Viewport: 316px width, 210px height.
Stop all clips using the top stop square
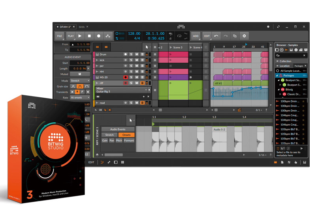[155, 47]
